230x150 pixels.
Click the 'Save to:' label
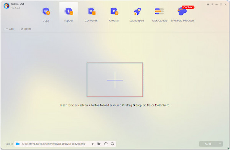point(9,144)
